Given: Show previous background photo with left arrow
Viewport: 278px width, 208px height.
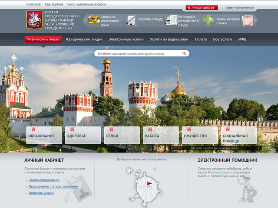Looking at the screenshot, I should (172, 148).
